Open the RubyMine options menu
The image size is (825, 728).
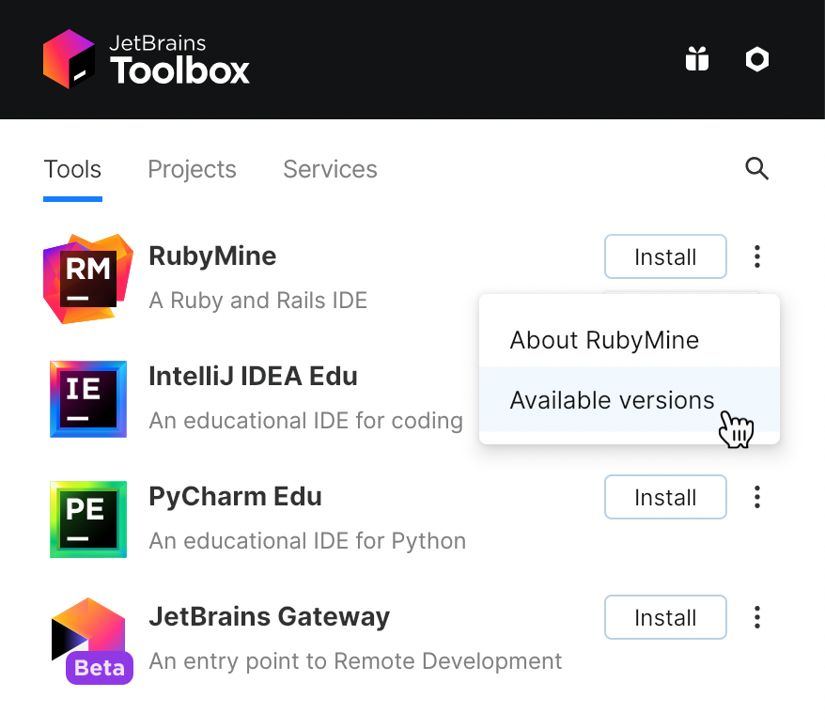(x=757, y=256)
